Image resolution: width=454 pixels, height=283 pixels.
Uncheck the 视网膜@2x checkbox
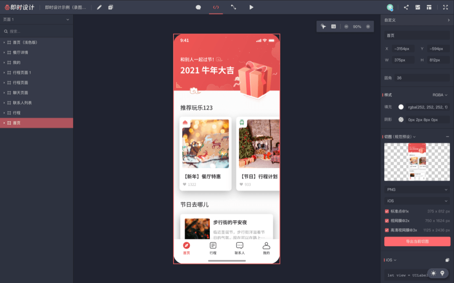point(387,221)
